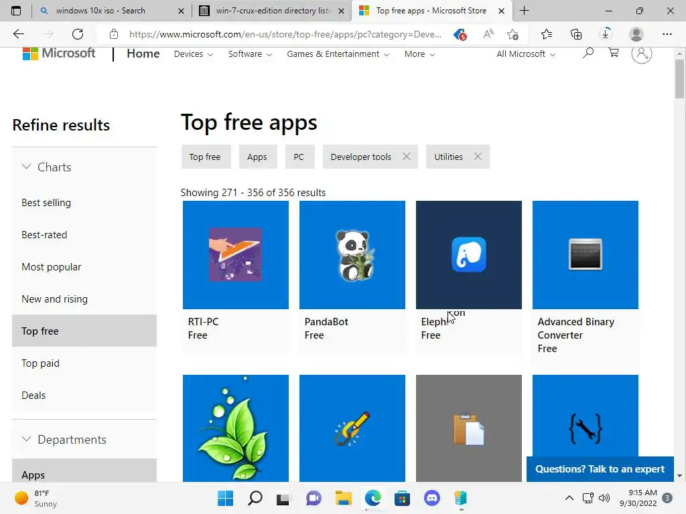This screenshot has width=686, height=514.
Task: Open the shopping extension badge icon
Action: pos(460,34)
